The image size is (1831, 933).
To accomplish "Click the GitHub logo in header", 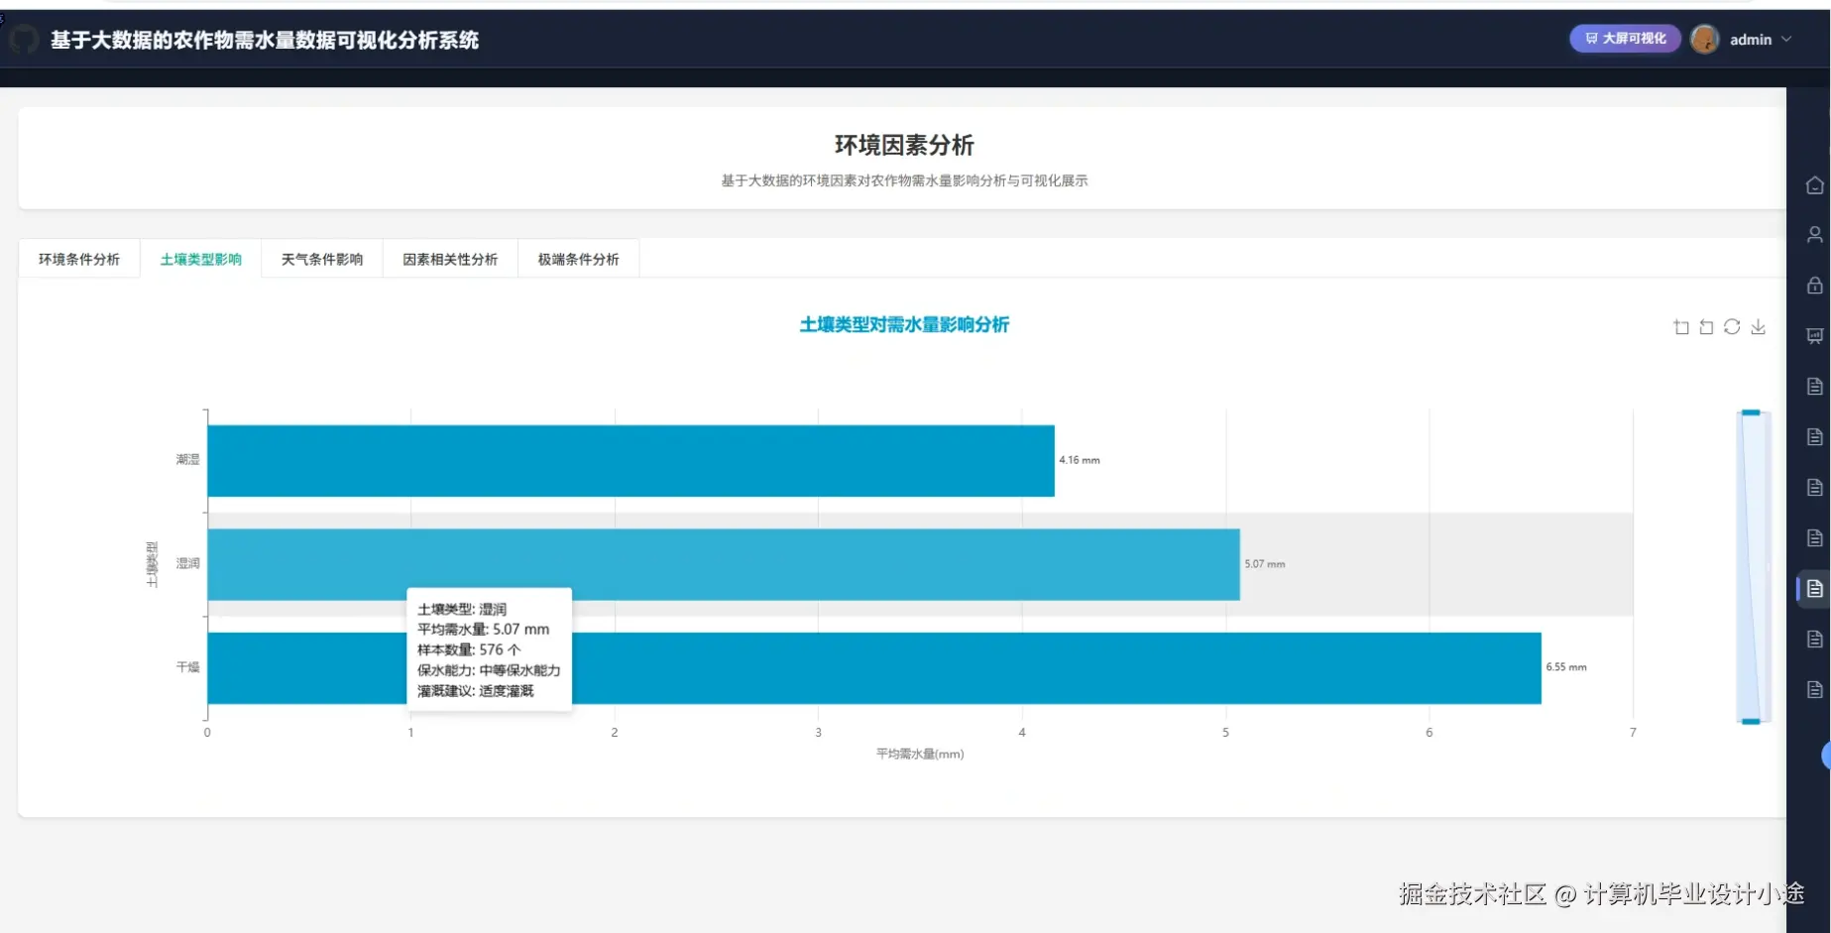I will [24, 40].
